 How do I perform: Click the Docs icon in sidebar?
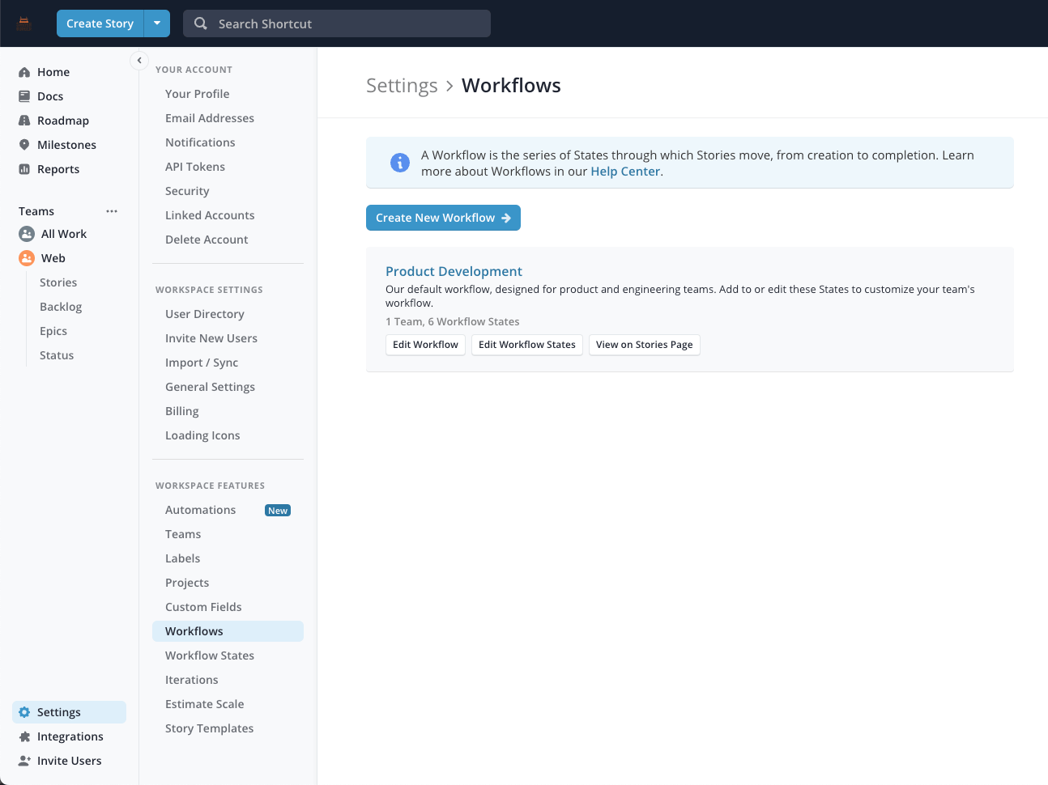point(24,96)
